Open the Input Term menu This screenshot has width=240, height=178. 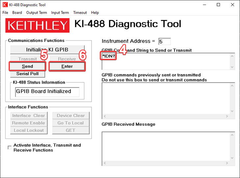tap(60, 12)
